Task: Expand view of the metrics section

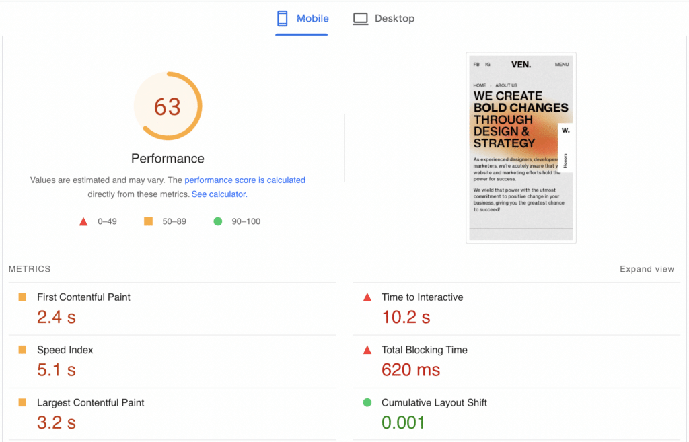Action: coord(647,268)
